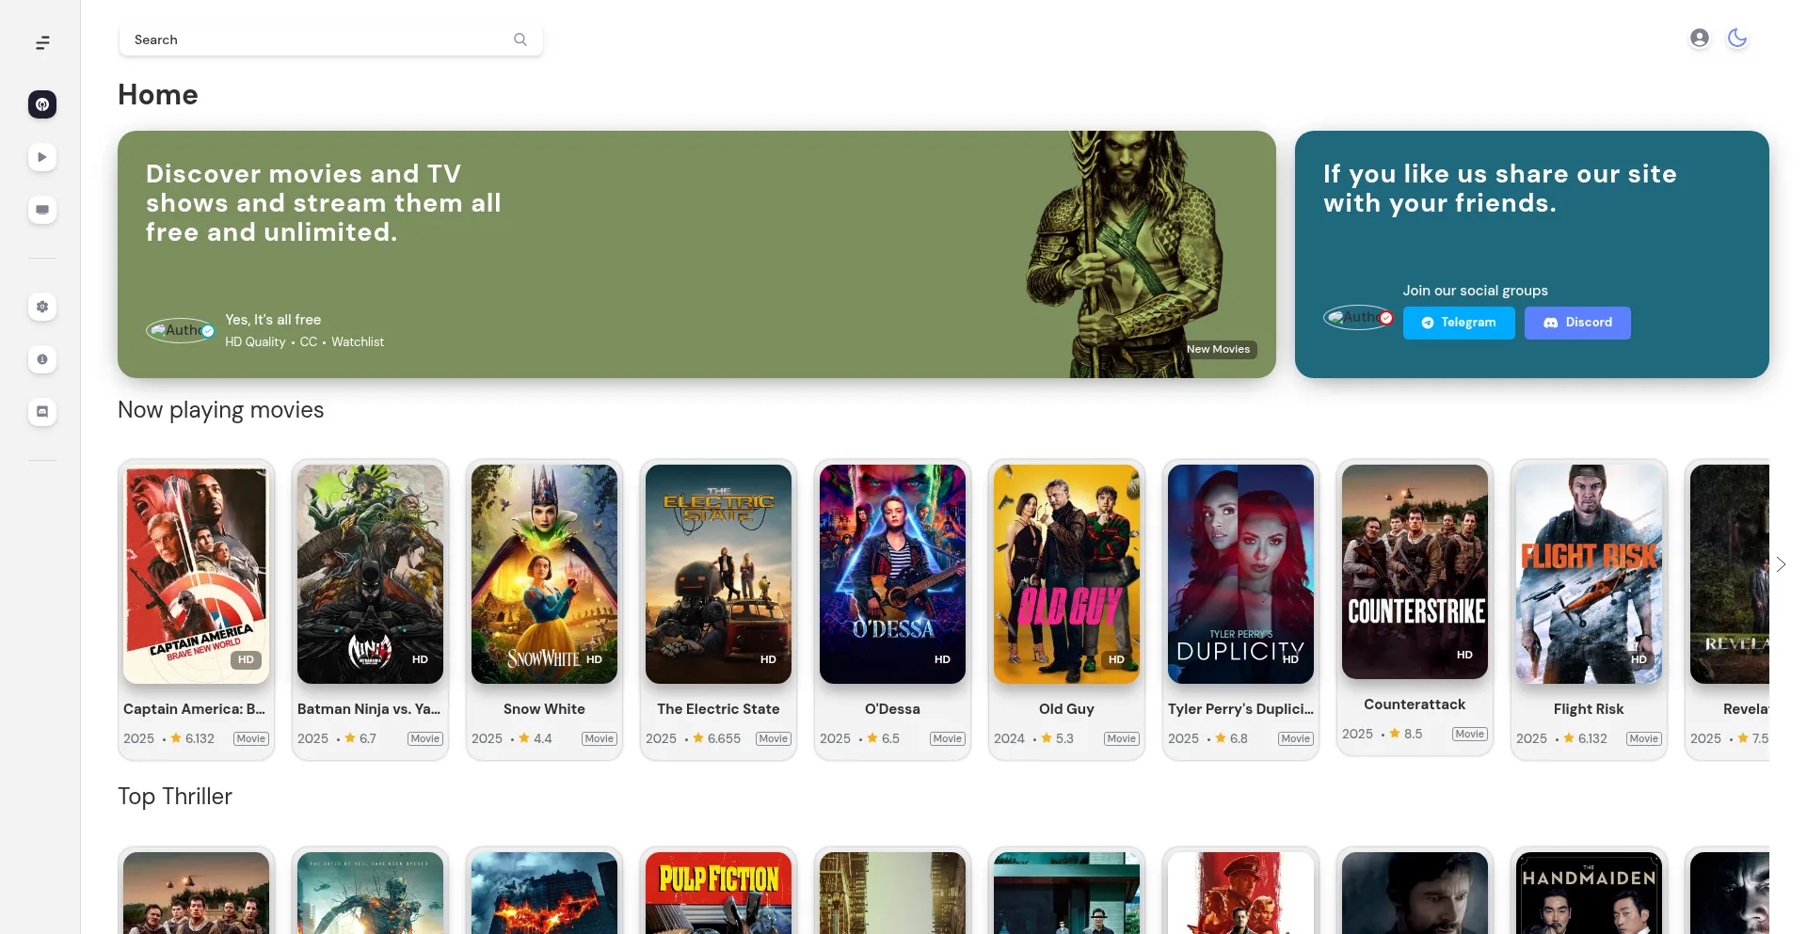Open The Electric State poster
Image resolution: width=1807 pixels, height=934 pixels.
coord(718,574)
